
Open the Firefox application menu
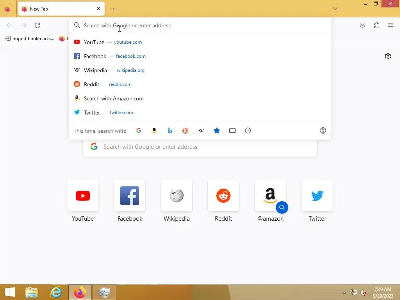click(391, 25)
